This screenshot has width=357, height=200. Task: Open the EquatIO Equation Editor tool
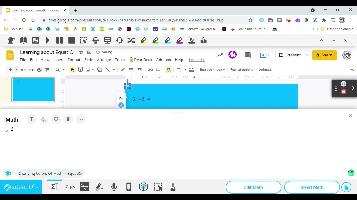(55, 187)
